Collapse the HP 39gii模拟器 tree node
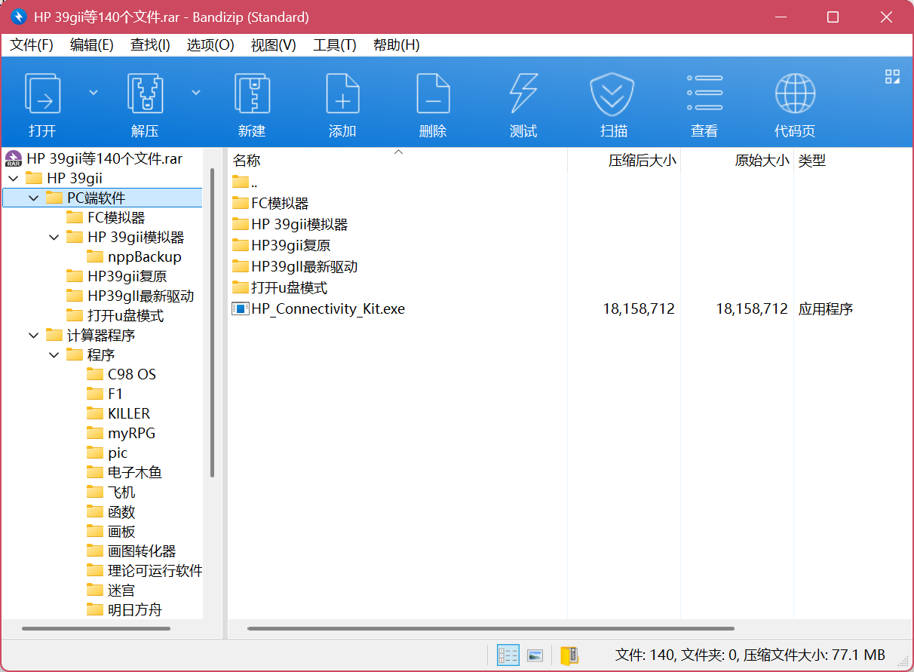 click(54, 238)
